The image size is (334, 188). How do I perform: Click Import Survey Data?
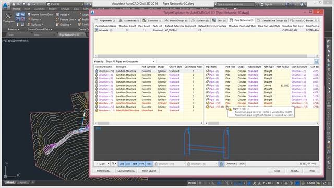click(40, 14)
